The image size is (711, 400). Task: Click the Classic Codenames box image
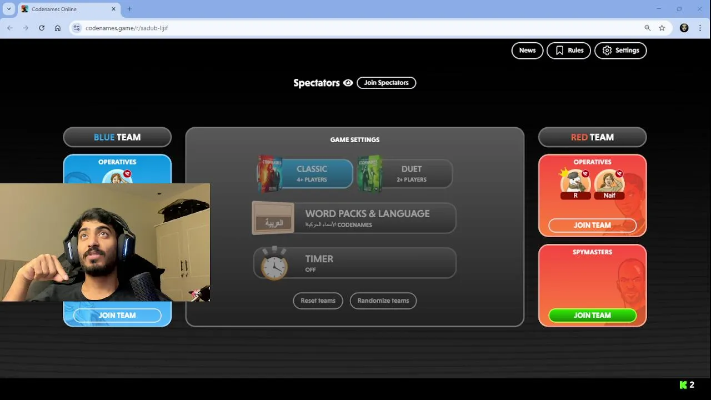click(x=269, y=173)
